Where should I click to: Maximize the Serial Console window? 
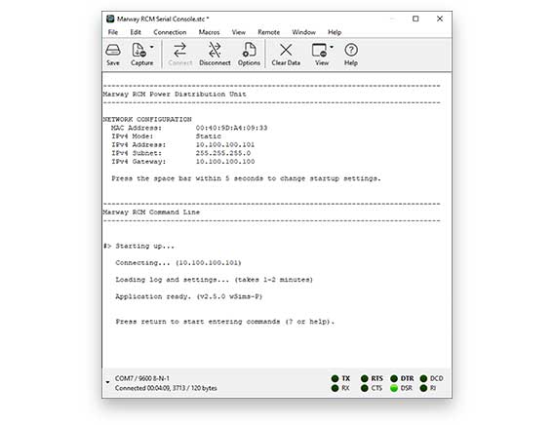[415, 19]
